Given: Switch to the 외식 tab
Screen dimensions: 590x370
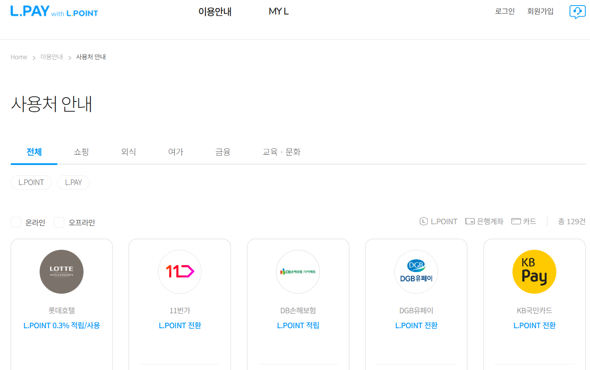Looking at the screenshot, I should click(128, 152).
